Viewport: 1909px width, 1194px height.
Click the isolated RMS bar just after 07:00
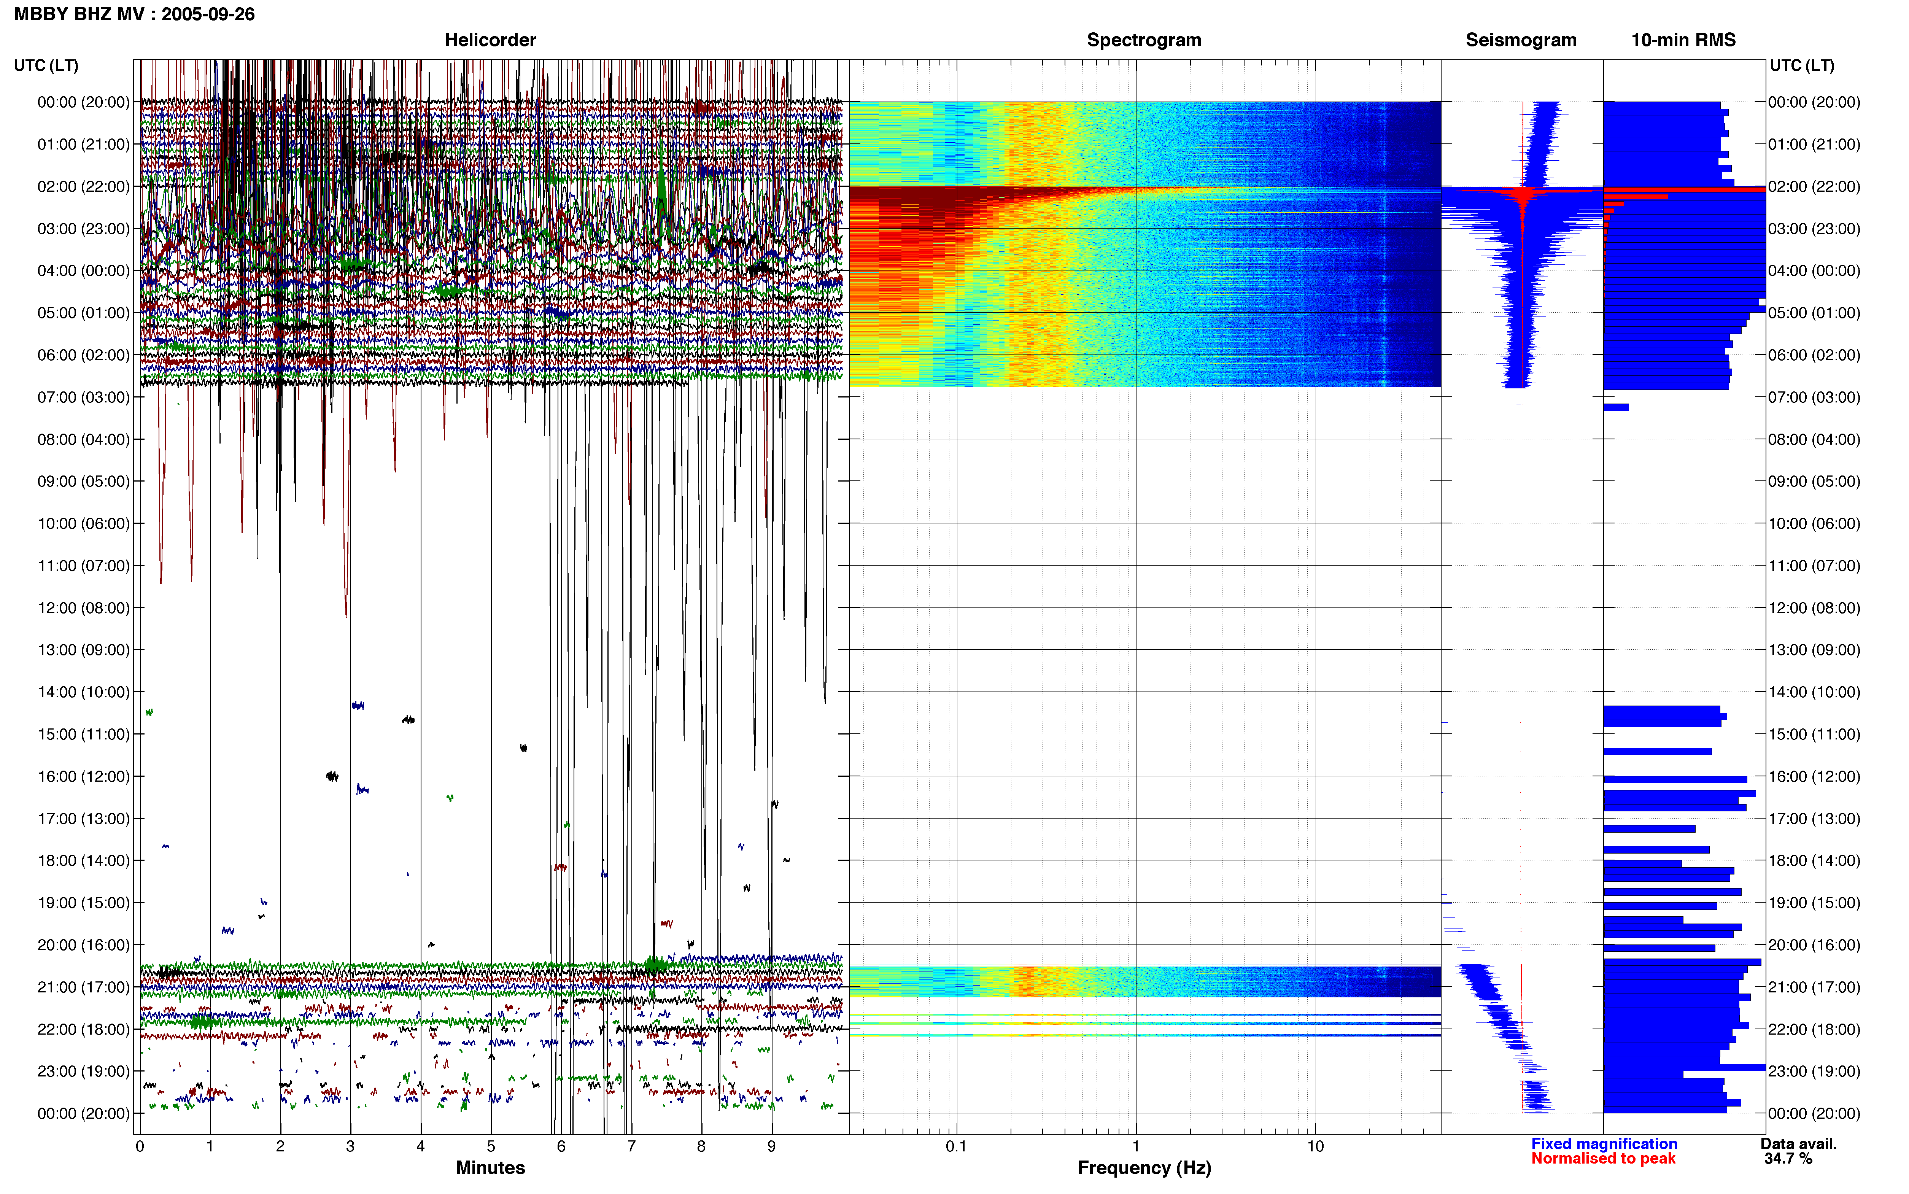coord(1616,407)
